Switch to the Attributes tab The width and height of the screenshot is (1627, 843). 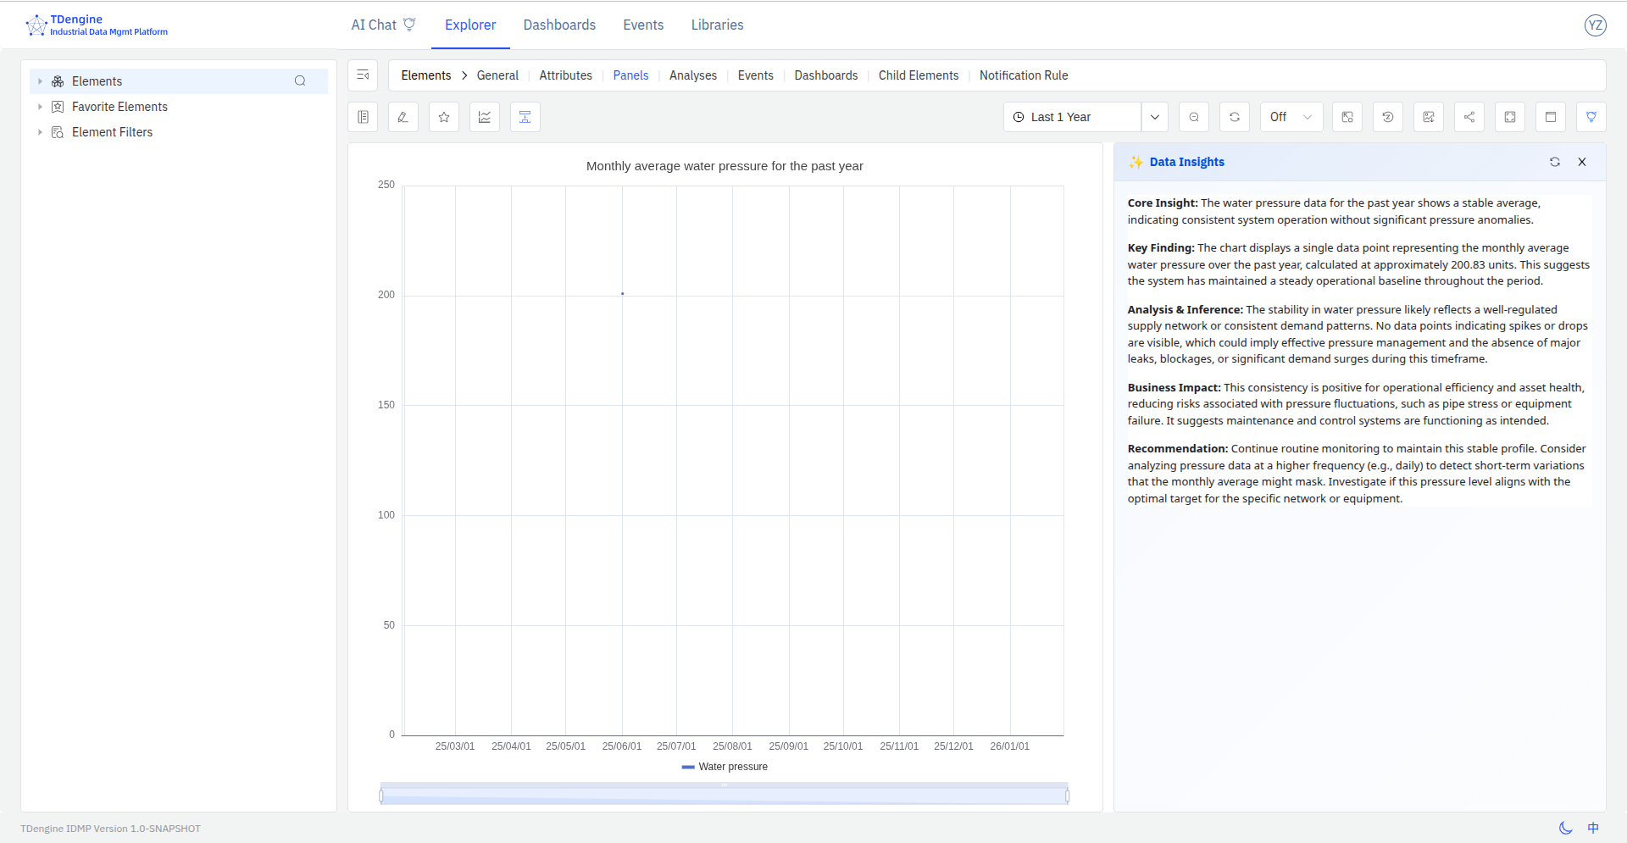[565, 75]
